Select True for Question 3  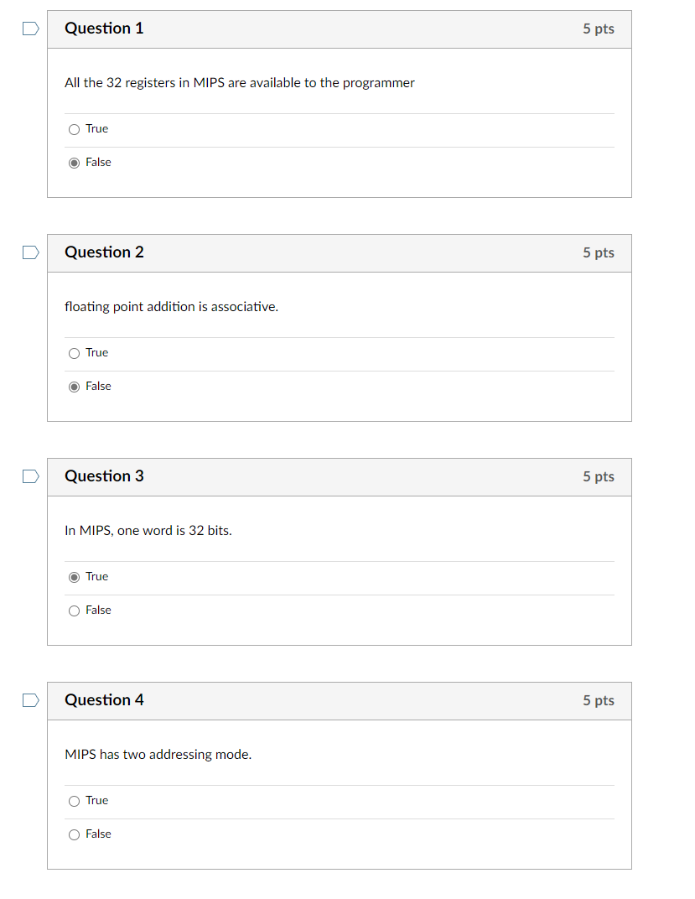click(x=74, y=577)
